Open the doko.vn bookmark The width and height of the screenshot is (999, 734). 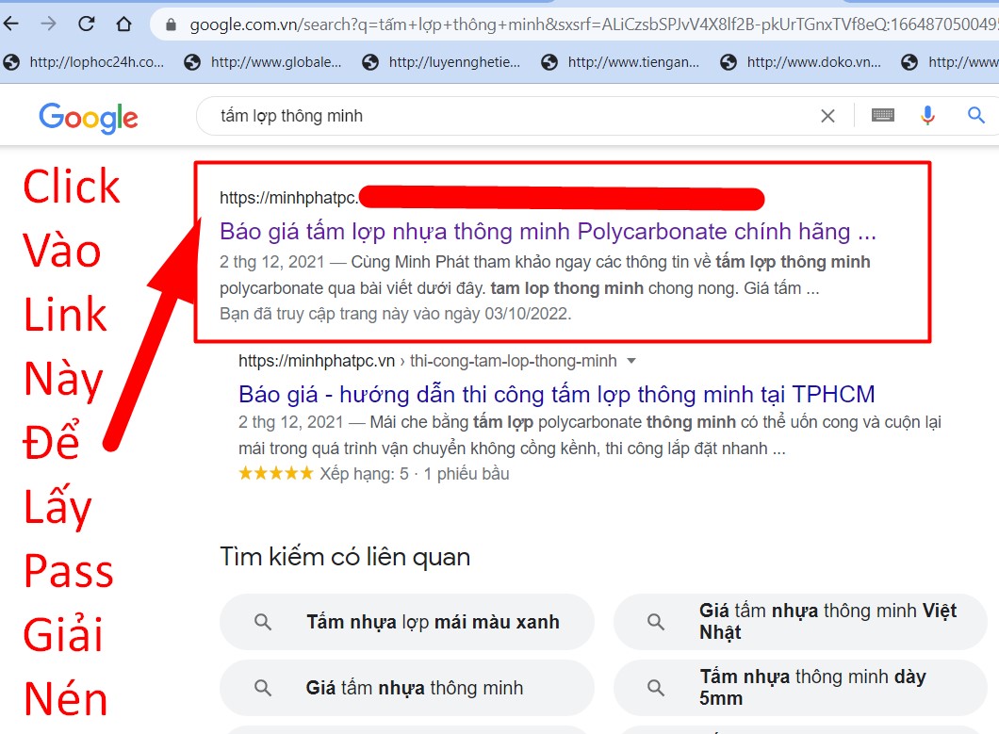(x=801, y=62)
